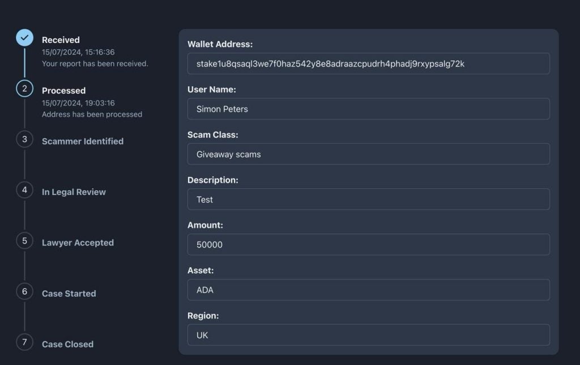Click the step 2 Processed circle

click(x=24, y=88)
